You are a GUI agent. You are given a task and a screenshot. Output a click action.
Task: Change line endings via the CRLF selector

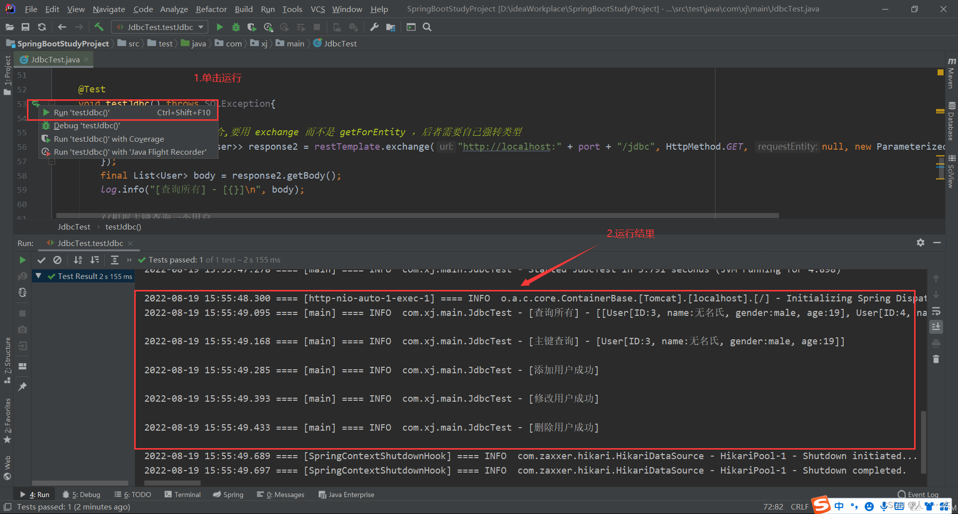coord(799,506)
